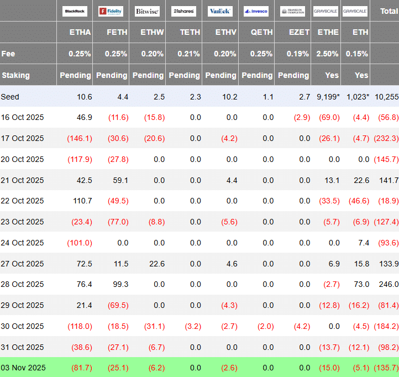This screenshot has height=377, width=399.
Task: Click the 16 Oct 2025 date label
Action: pos(22,117)
